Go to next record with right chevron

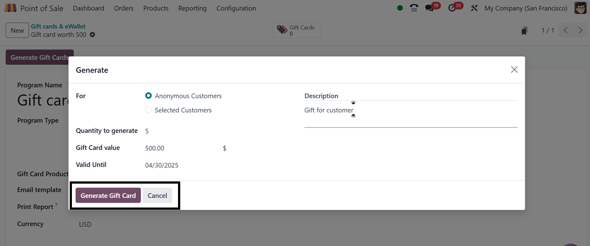coord(580,30)
